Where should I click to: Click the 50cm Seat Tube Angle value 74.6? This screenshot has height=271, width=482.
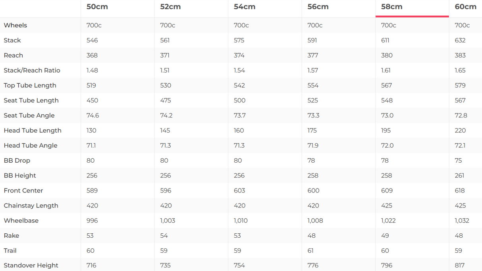(93, 115)
